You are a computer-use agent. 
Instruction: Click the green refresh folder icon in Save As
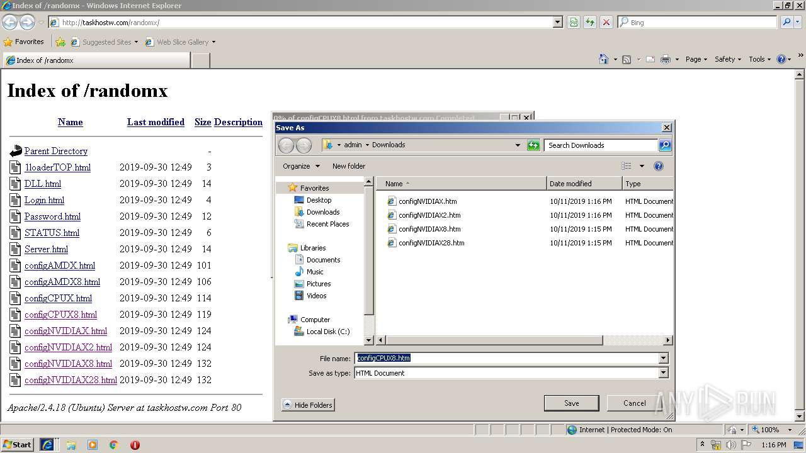click(533, 145)
